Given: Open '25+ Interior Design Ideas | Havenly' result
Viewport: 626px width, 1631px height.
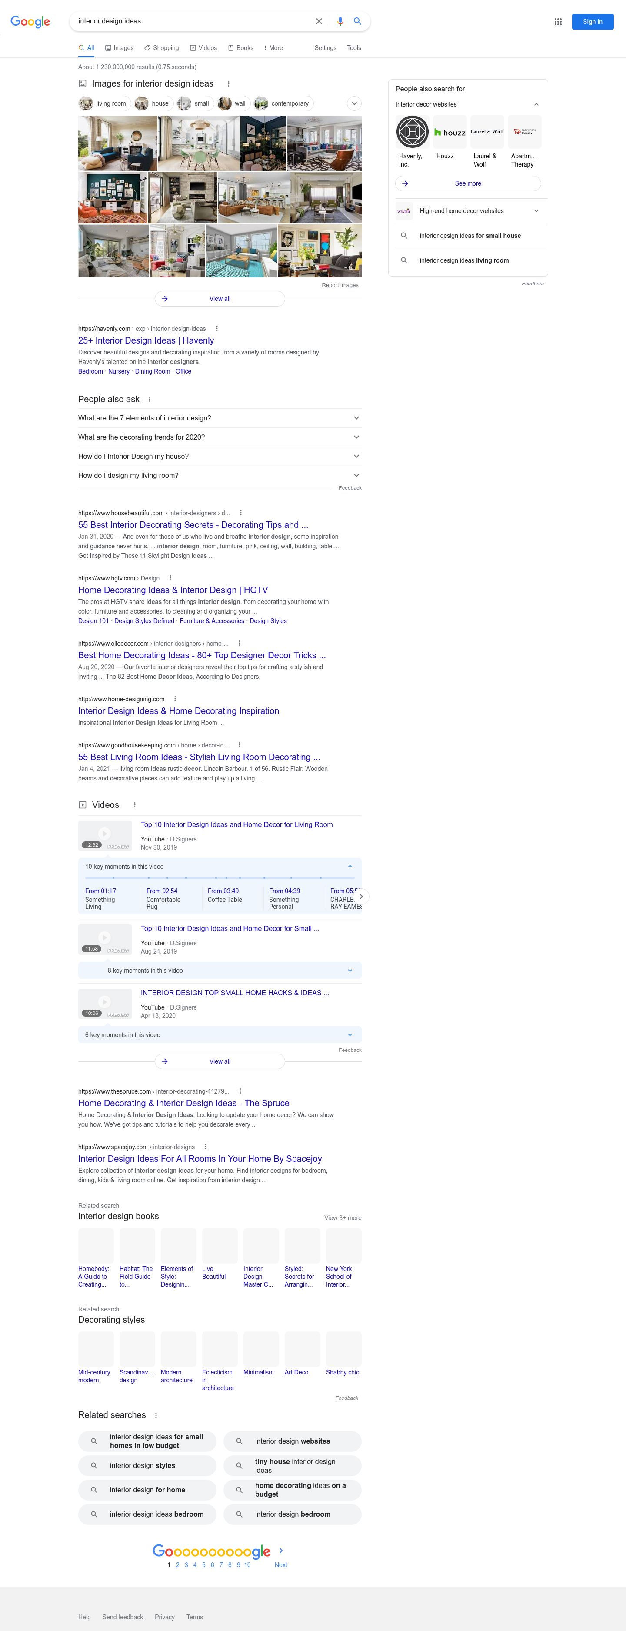Looking at the screenshot, I should point(146,340).
